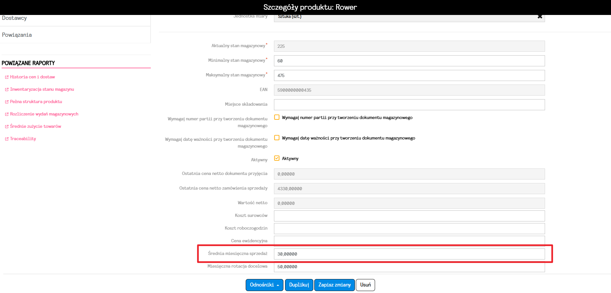The height and width of the screenshot is (293, 611).
Task: Open the Historia cen i dostaw report
Action: [32, 77]
